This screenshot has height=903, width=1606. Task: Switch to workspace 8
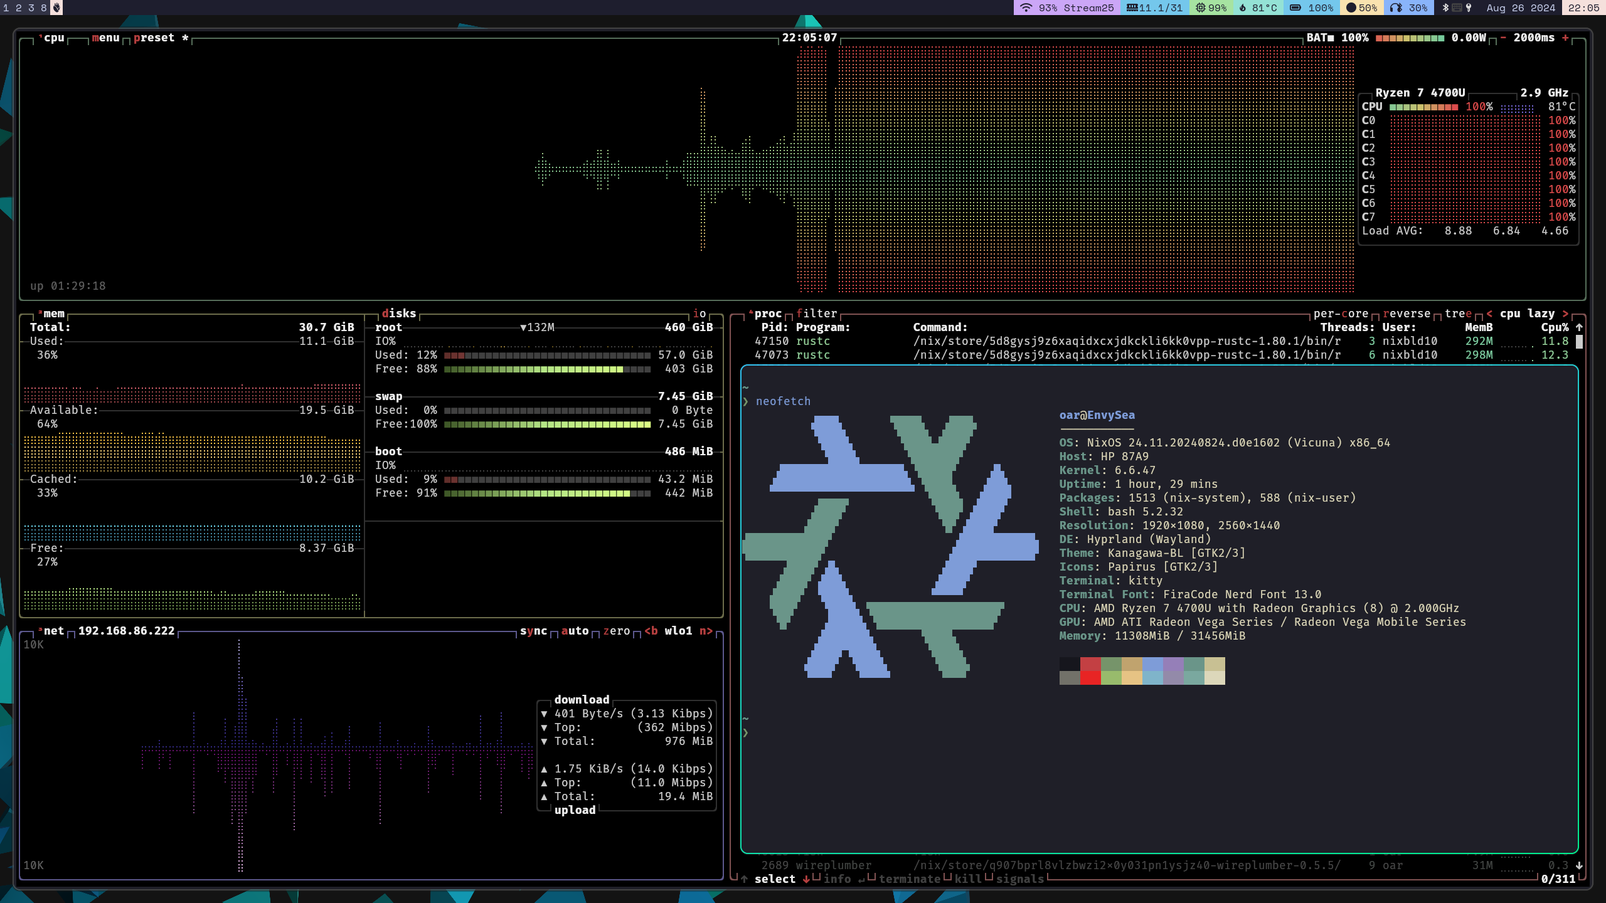pos(44,8)
